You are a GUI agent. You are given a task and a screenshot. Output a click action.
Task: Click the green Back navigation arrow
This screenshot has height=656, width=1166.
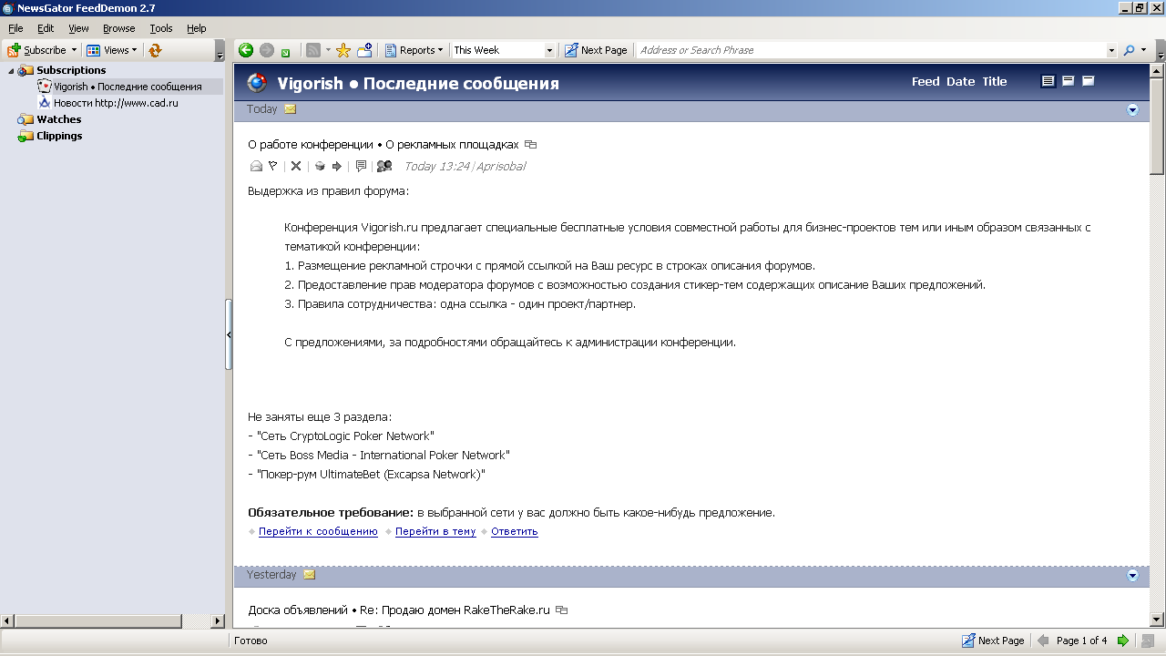[245, 50]
